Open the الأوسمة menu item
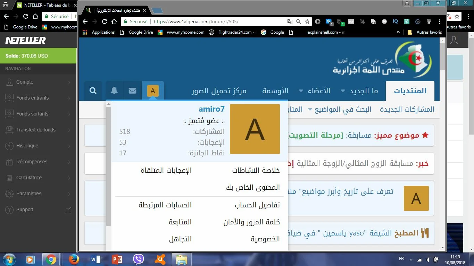The height and width of the screenshot is (266, 474). pyautogui.click(x=275, y=91)
